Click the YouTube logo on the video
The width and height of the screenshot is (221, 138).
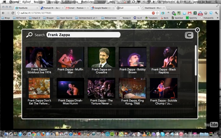pyautogui.click(x=211, y=124)
